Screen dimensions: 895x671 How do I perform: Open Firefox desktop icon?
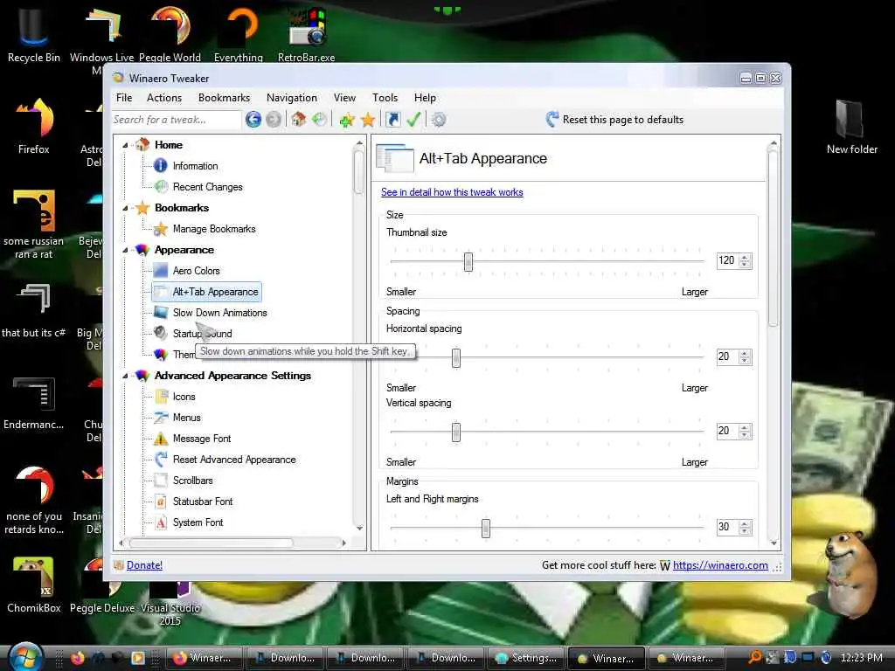33,126
